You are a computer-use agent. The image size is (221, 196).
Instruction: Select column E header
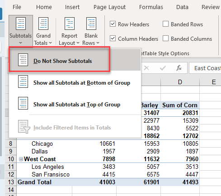coord(210,82)
